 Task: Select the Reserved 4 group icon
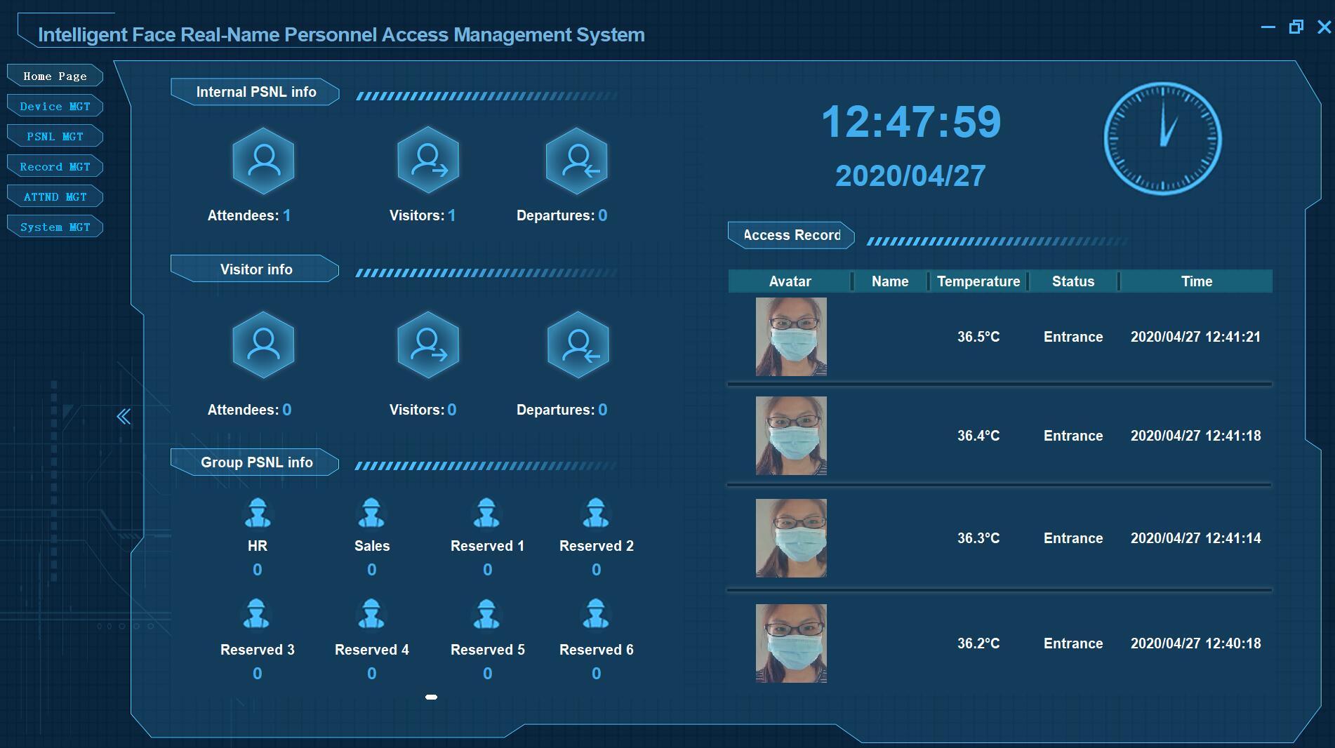[x=371, y=614]
